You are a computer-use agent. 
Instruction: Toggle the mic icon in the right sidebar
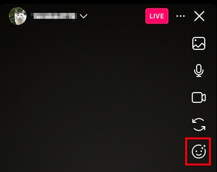coord(199,70)
